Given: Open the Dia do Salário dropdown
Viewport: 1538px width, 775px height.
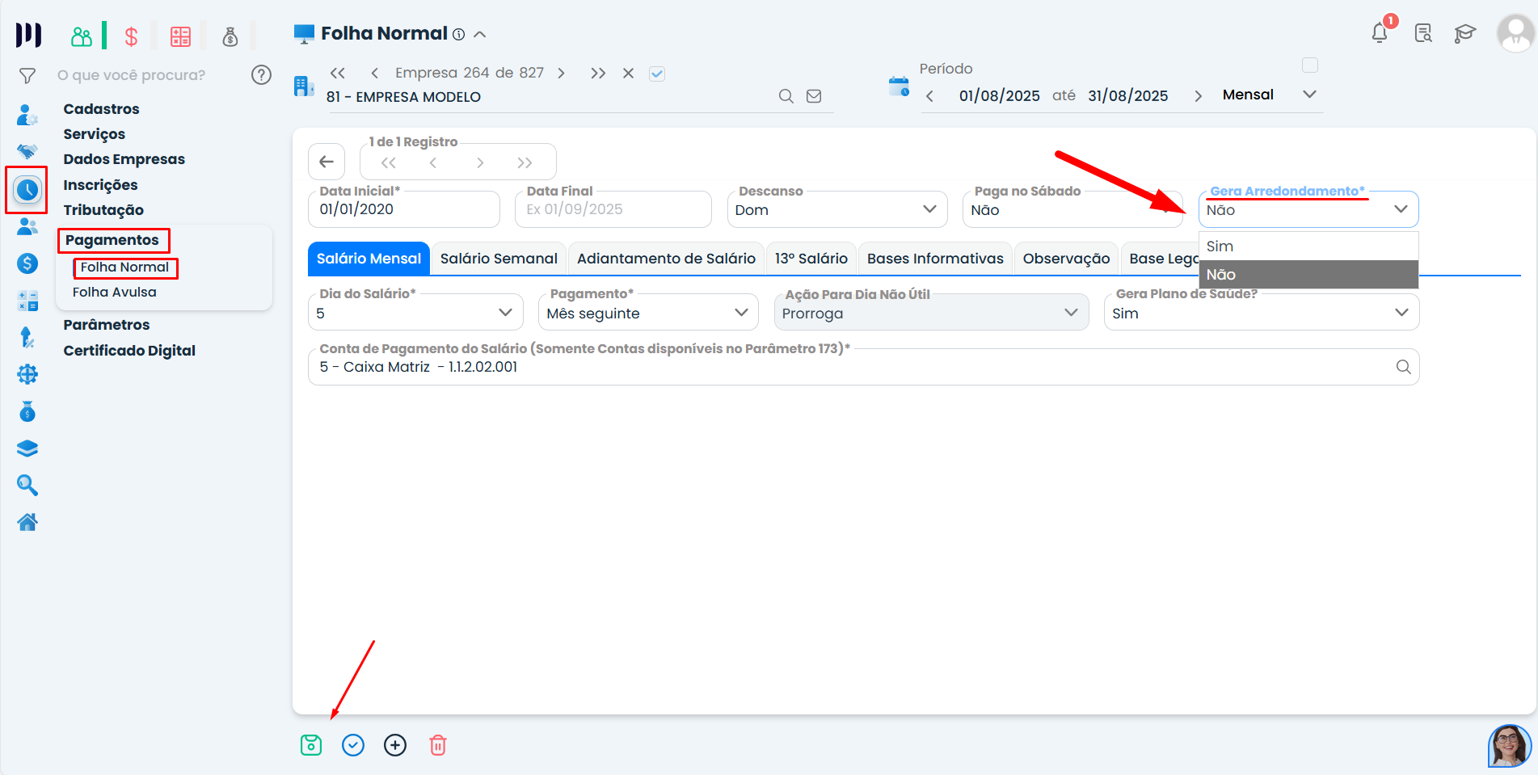Looking at the screenshot, I should tap(415, 314).
